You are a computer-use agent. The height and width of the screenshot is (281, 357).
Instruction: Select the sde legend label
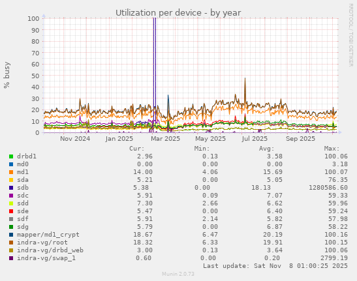point(23,211)
